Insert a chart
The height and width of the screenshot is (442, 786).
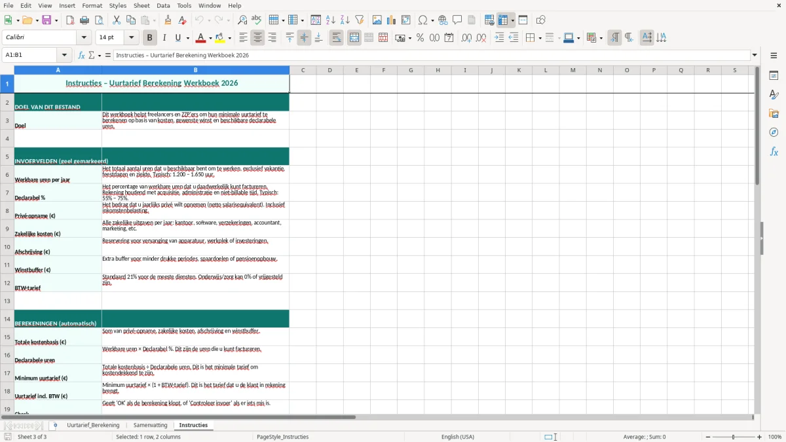[392, 20]
